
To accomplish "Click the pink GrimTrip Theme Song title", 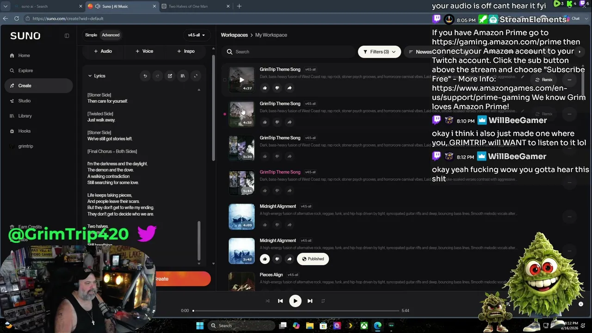I will click(x=280, y=172).
